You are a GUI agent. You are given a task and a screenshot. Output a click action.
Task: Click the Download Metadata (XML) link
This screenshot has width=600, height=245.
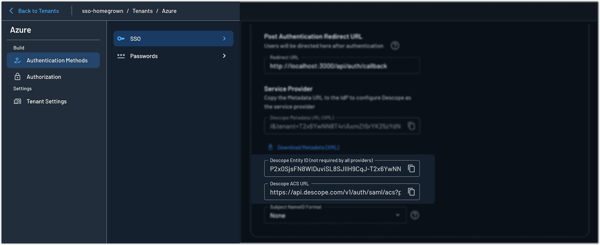(308, 147)
